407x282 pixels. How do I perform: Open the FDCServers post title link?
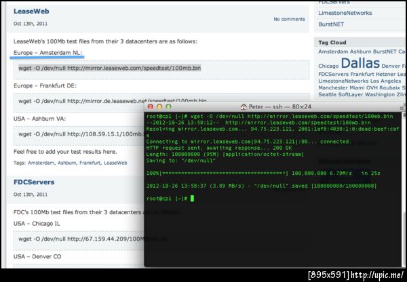tap(34, 182)
